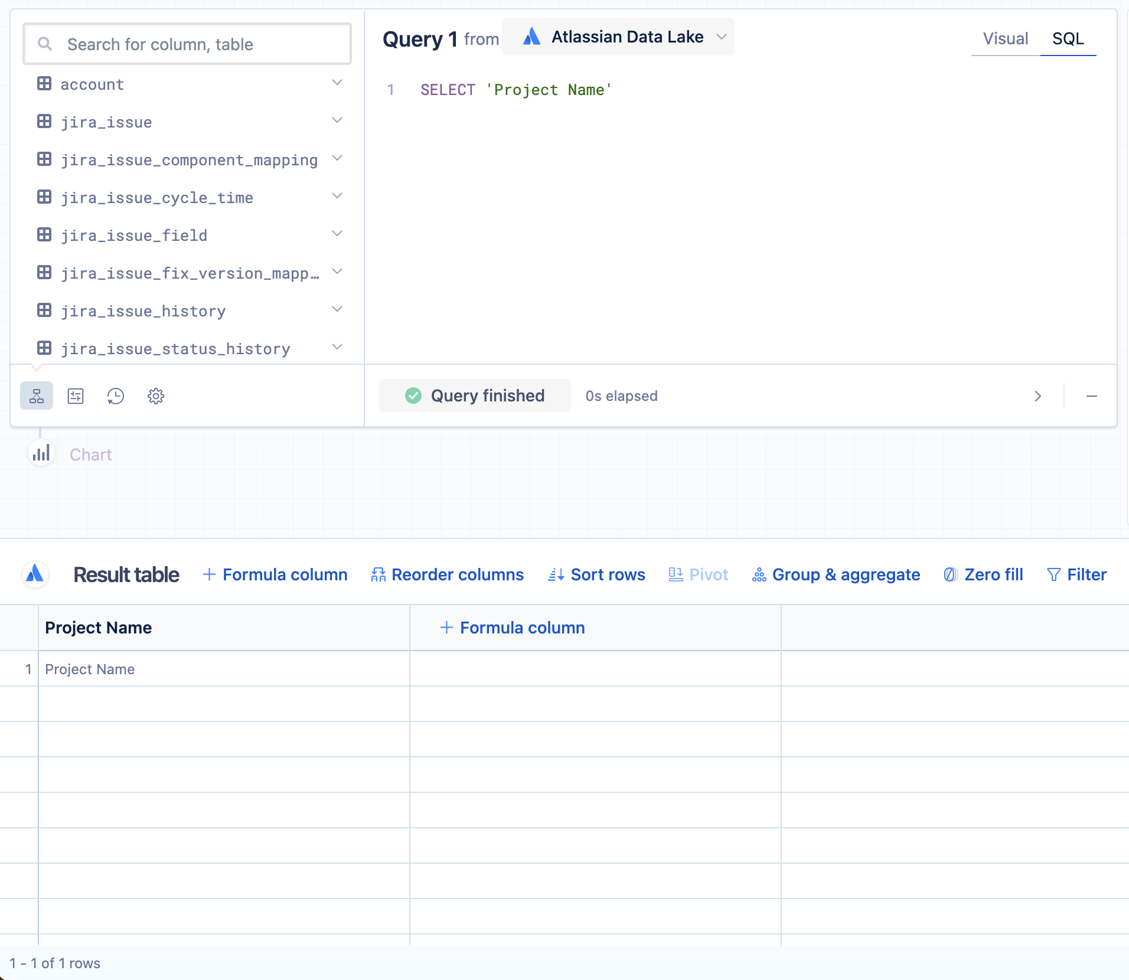
Task: Click table icon beside jira_issue_cycle_time
Action: point(44,197)
